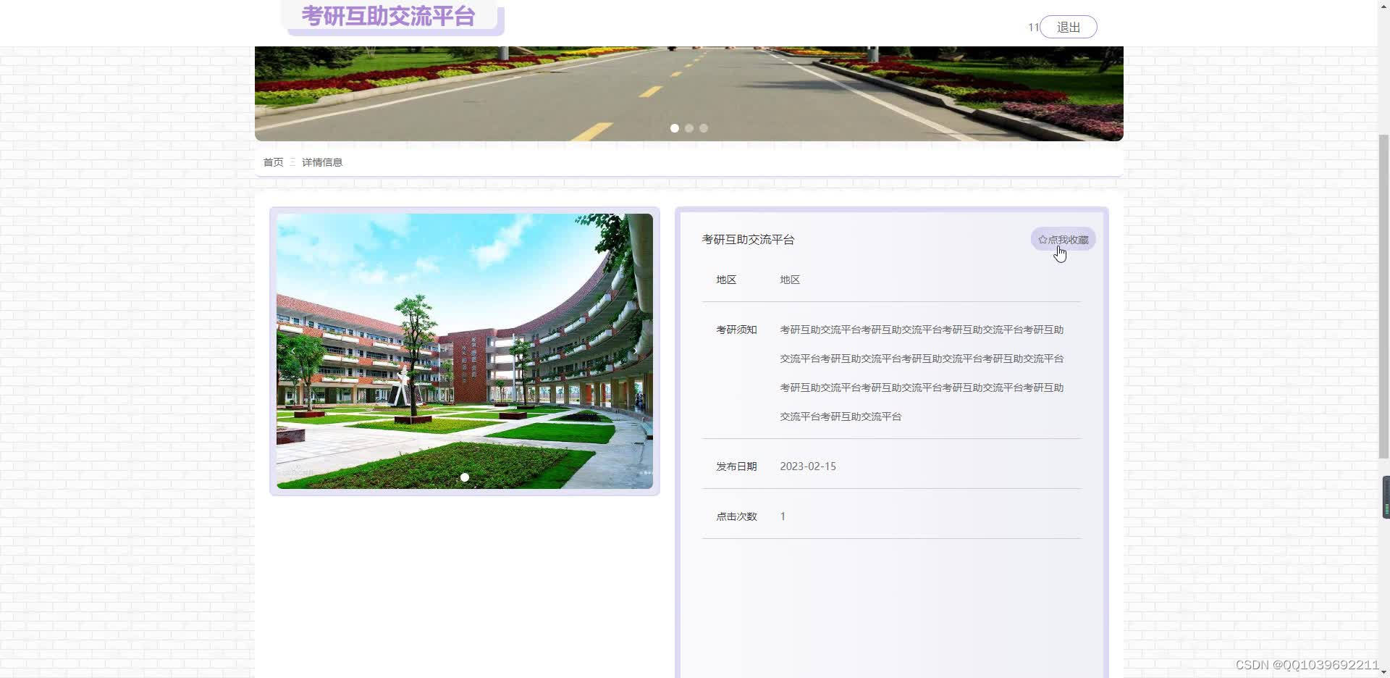
Task: Select the dot under the campus photo
Action: click(x=465, y=477)
